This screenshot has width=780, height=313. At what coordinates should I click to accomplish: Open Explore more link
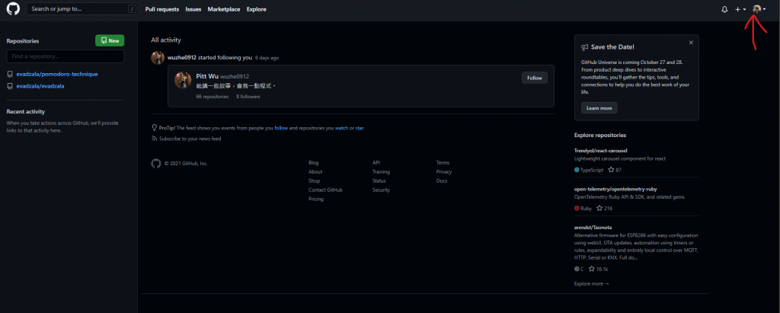(591, 283)
